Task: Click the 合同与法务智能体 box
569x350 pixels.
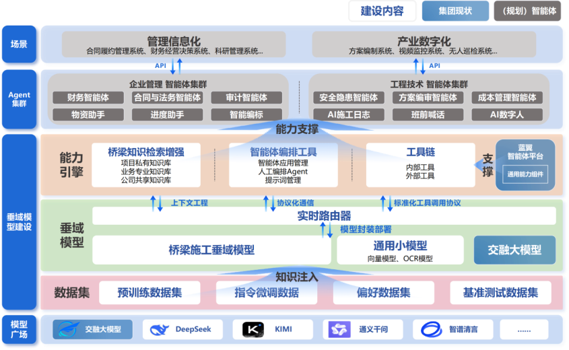Action: (167, 98)
